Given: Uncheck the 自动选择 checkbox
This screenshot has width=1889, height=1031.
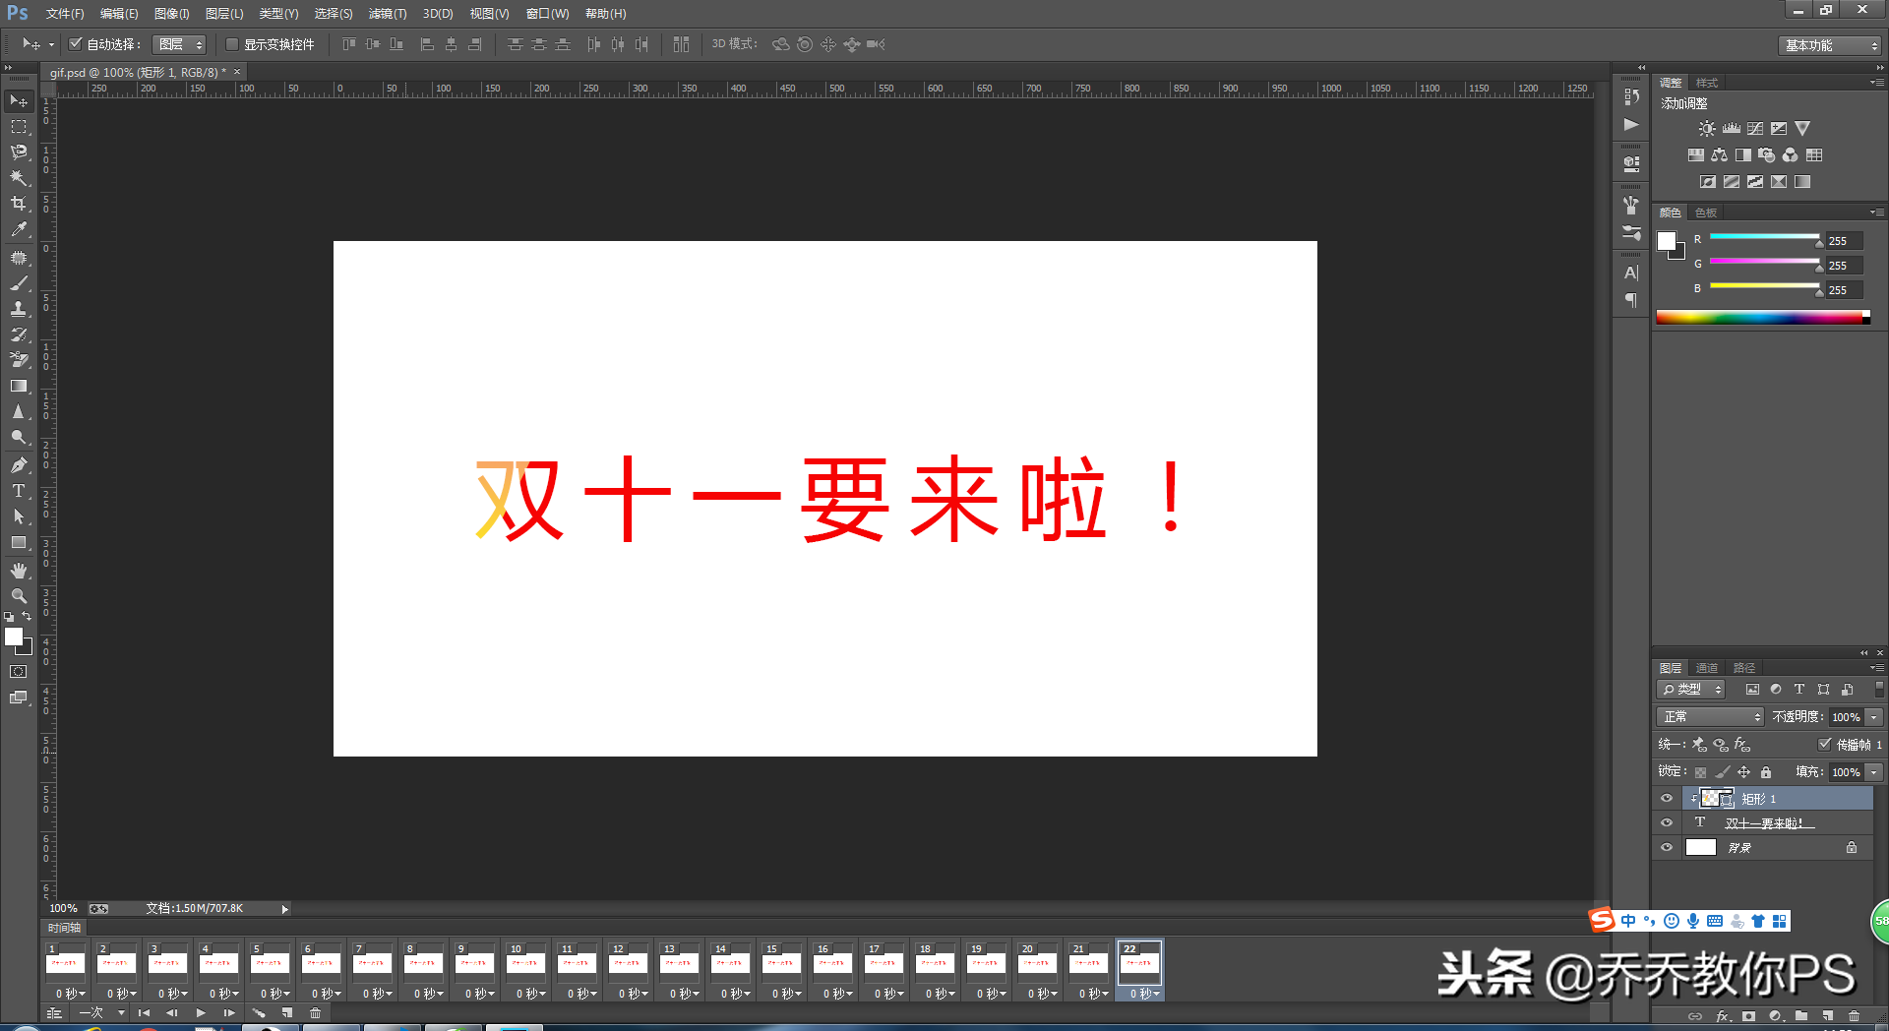Looking at the screenshot, I should click(x=75, y=44).
